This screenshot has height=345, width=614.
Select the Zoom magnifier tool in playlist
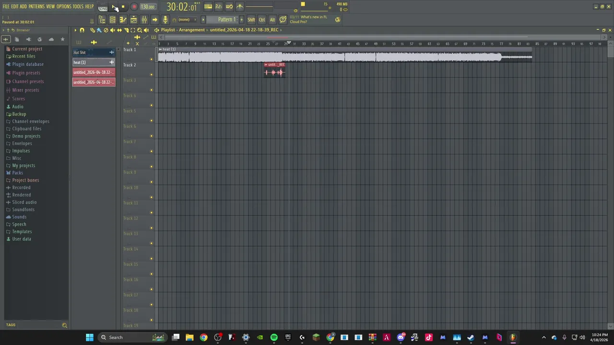(140, 30)
